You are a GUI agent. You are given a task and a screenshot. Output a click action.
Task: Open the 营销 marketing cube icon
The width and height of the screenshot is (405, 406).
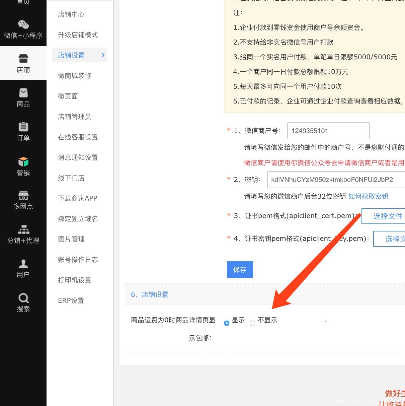pos(23,161)
